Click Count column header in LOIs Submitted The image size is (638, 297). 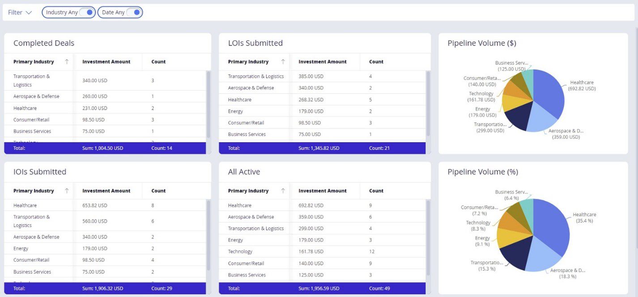[x=376, y=62]
